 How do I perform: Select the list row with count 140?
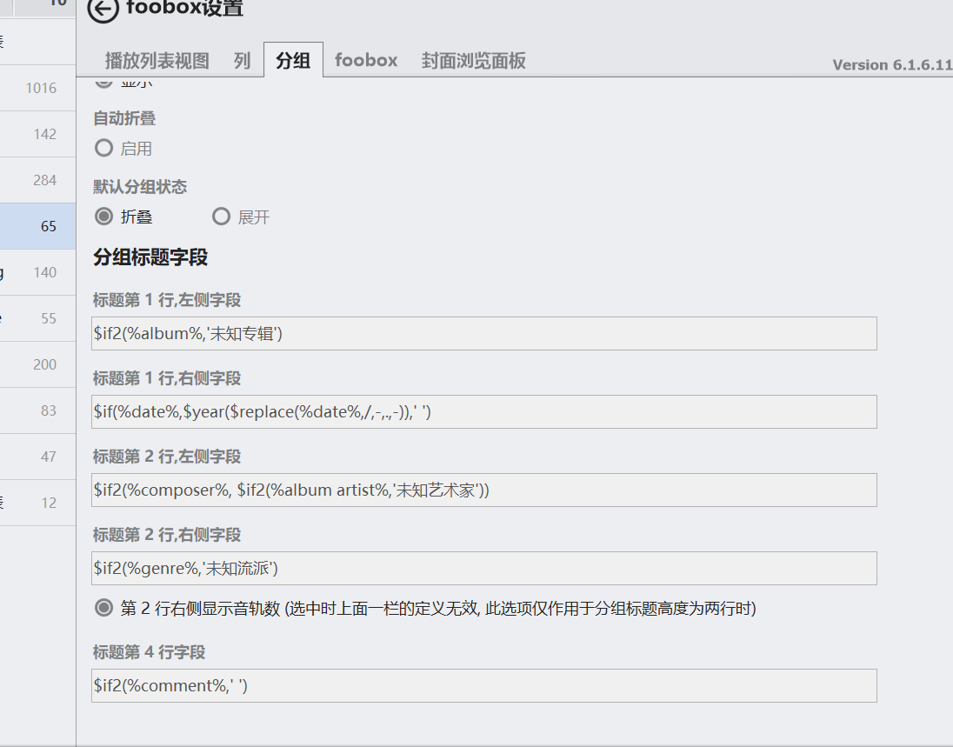coord(37,272)
